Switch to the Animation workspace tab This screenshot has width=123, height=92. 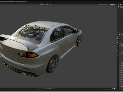click(24, 3)
